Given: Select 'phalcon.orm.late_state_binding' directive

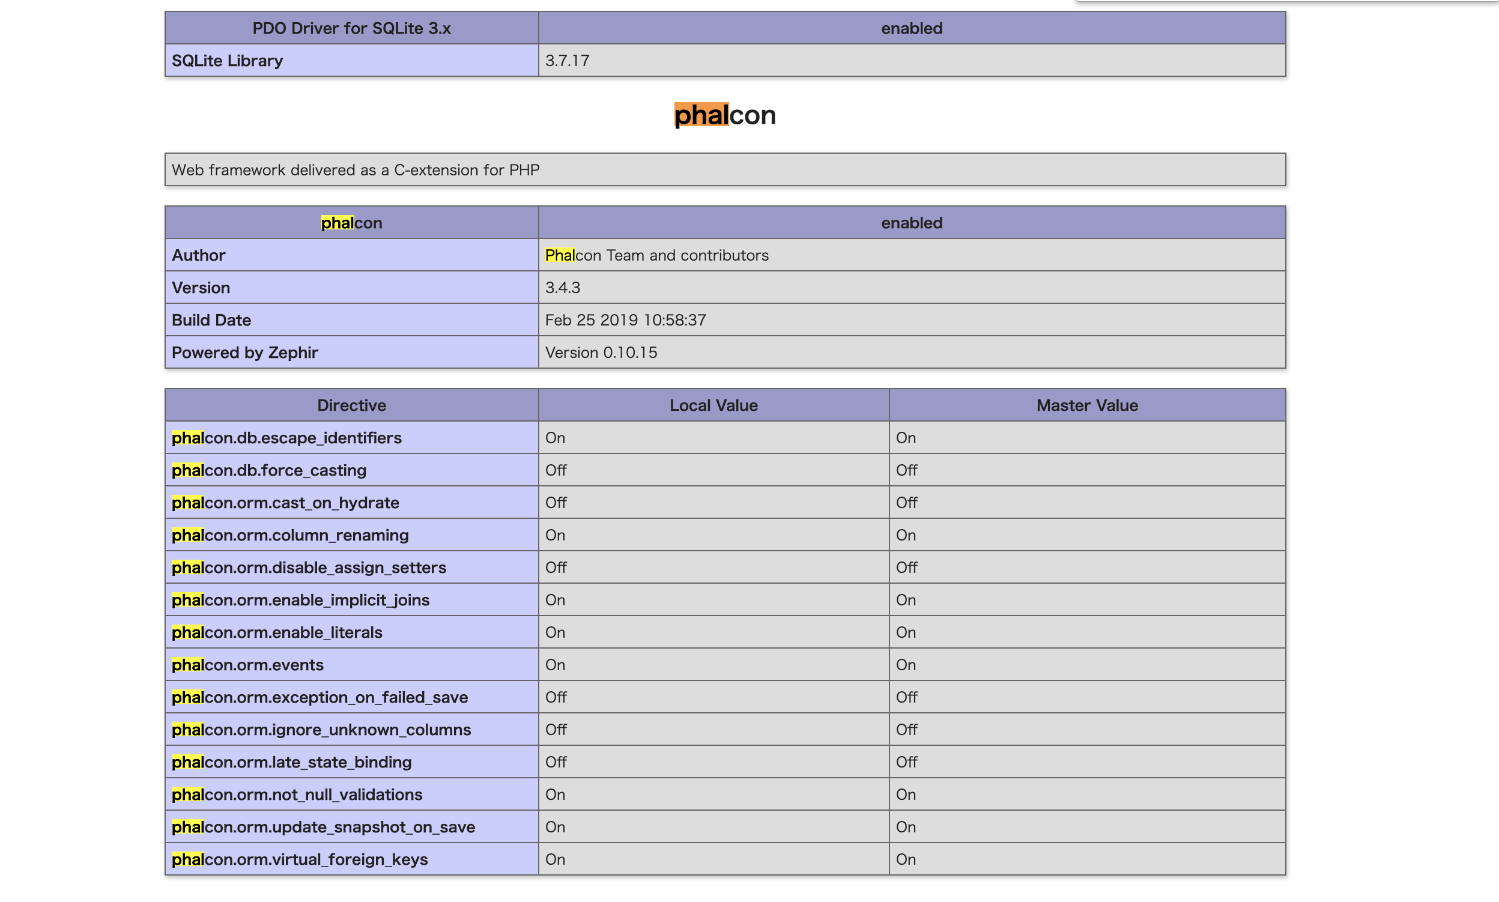Looking at the screenshot, I should [291, 761].
